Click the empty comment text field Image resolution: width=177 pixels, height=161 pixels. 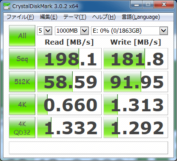coord(88,148)
